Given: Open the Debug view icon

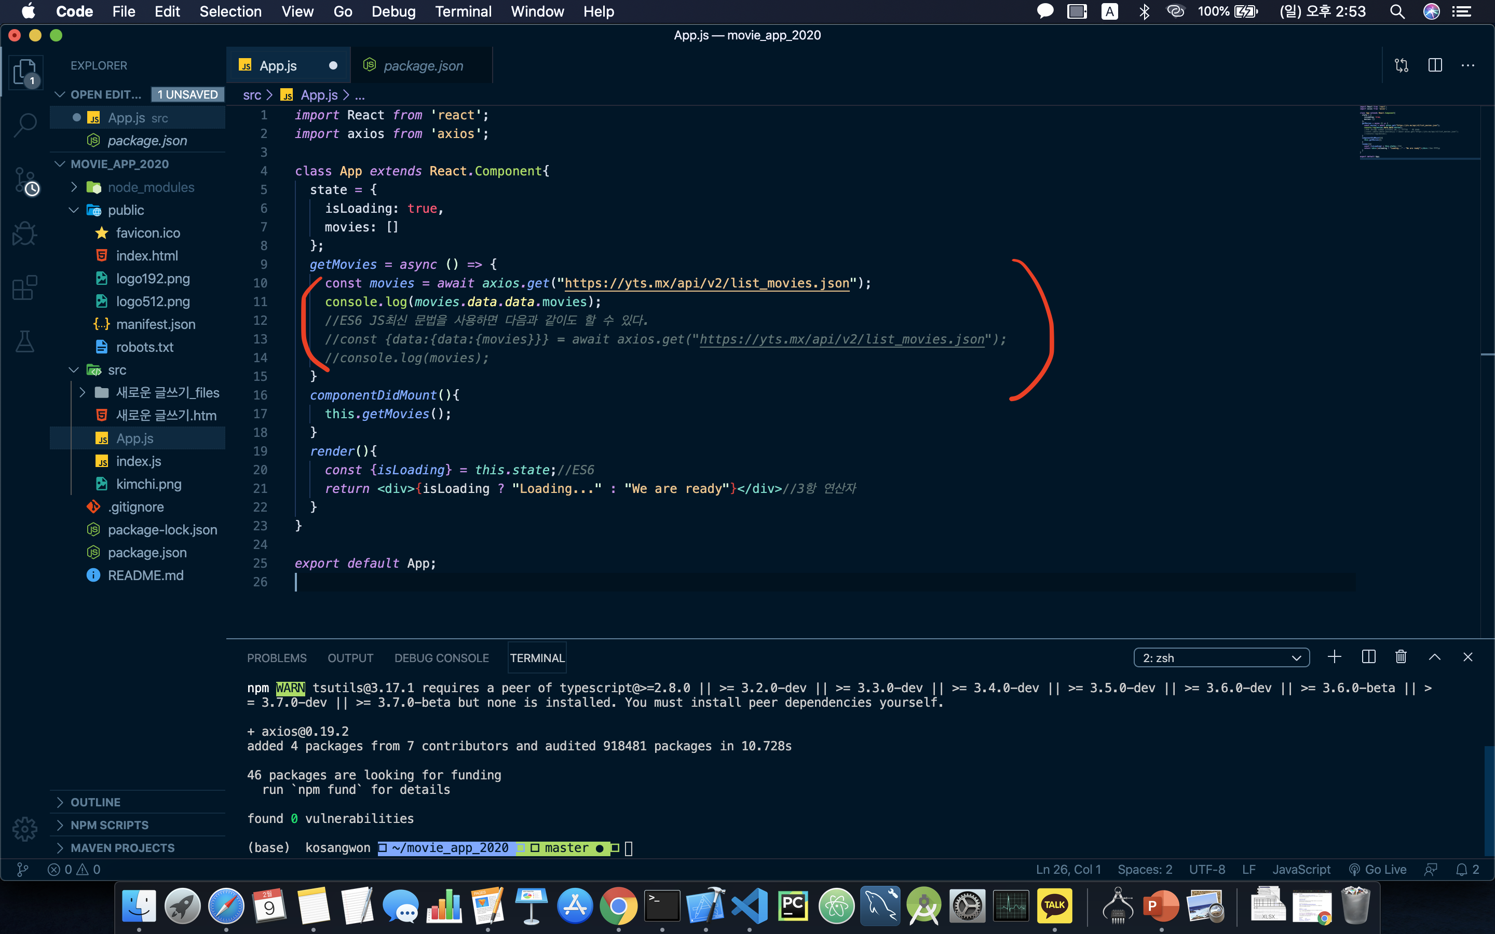Looking at the screenshot, I should click(25, 234).
